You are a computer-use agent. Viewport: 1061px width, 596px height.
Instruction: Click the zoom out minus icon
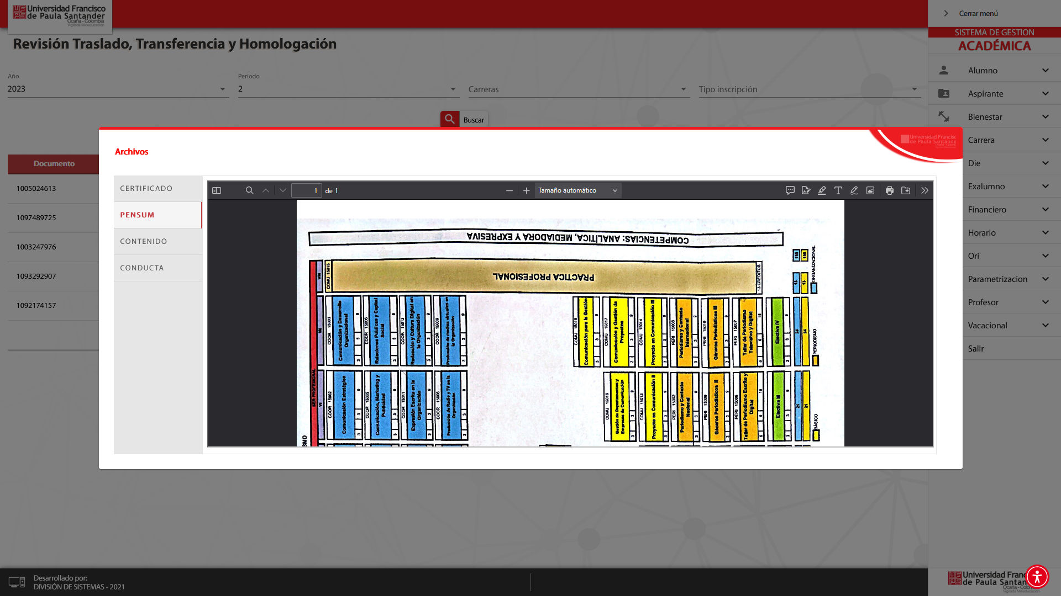click(x=509, y=190)
